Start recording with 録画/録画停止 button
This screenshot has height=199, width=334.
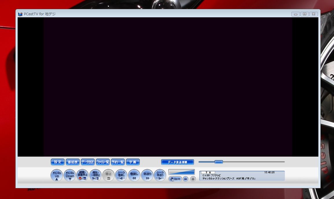[82, 175]
